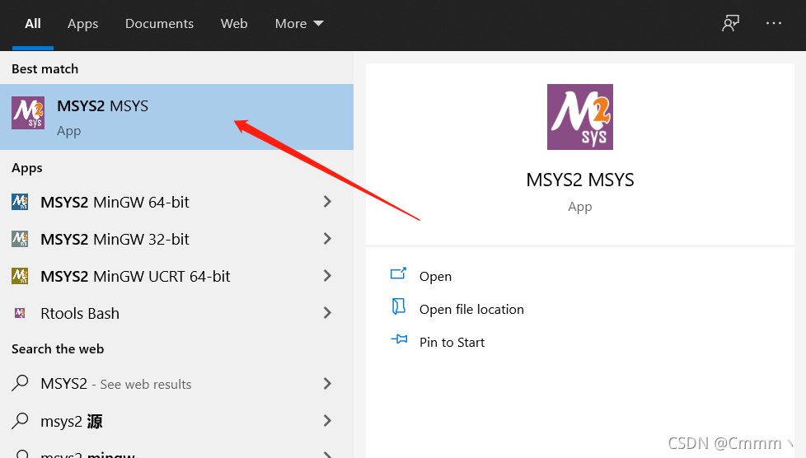This screenshot has height=458, width=806.
Task: Select the MSYS2 - See web results row
Action: tap(177, 384)
